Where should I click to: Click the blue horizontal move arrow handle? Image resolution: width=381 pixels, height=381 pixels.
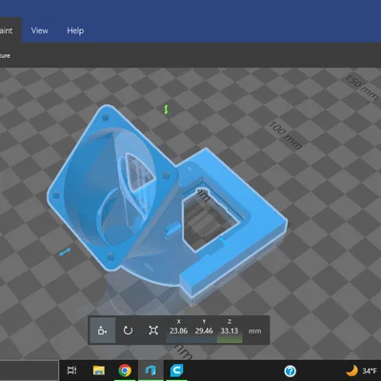pyautogui.click(x=65, y=252)
